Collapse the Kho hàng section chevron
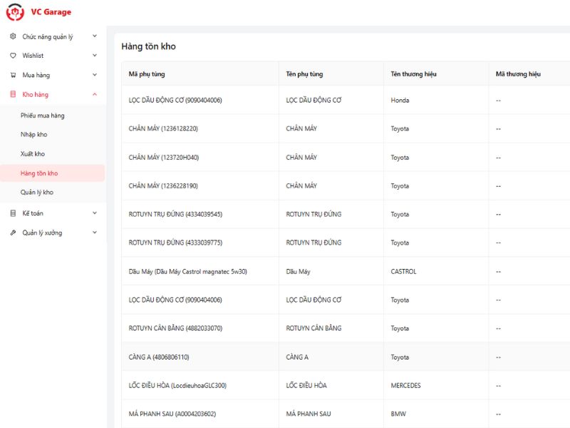Screen dimensions: 570x428 95,94
